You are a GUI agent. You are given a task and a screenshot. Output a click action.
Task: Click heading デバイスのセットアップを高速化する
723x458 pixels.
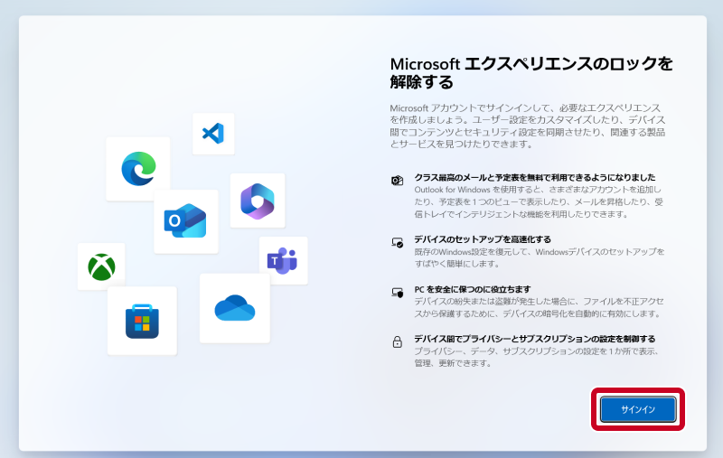click(483, 239)
